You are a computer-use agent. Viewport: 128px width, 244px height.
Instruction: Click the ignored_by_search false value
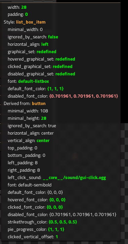pyautogui.click(x=53, y=37)
